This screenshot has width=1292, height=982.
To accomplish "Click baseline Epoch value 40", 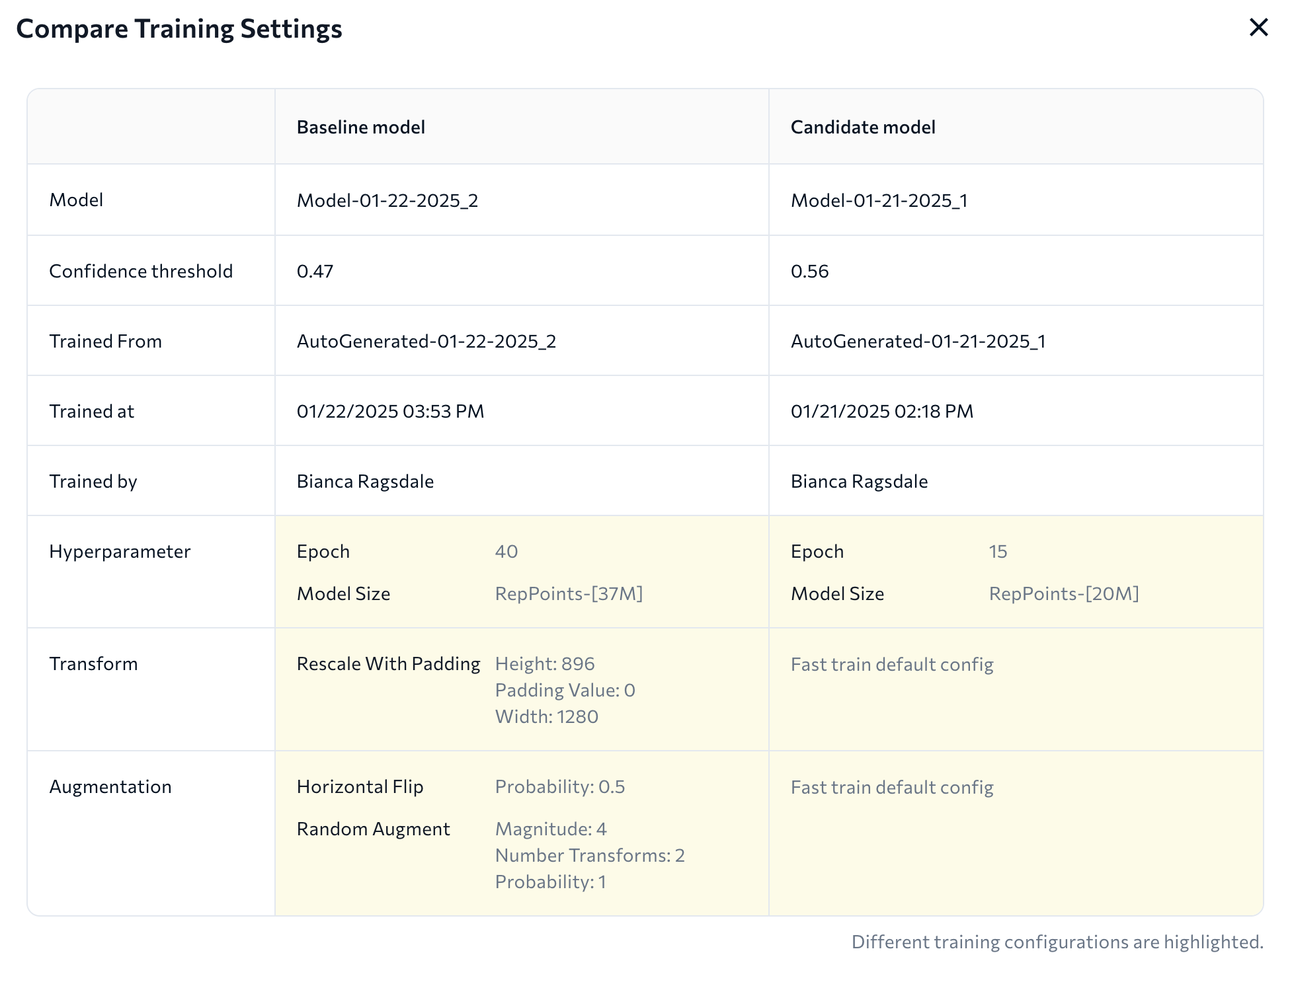I will click(506, 551).
